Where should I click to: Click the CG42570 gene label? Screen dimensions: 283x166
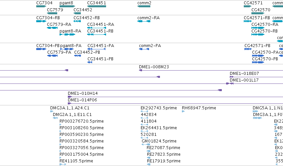point(261,10)
